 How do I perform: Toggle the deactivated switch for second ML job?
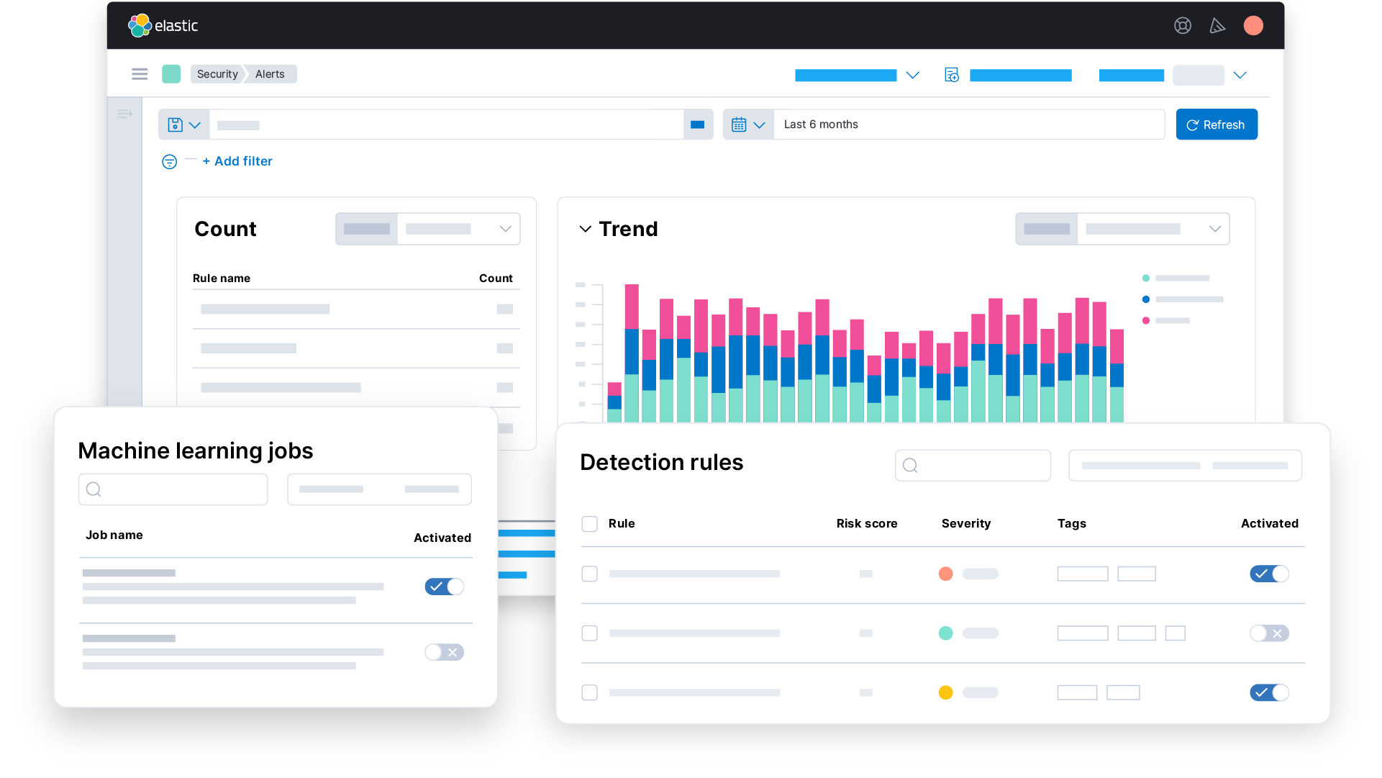443,651
